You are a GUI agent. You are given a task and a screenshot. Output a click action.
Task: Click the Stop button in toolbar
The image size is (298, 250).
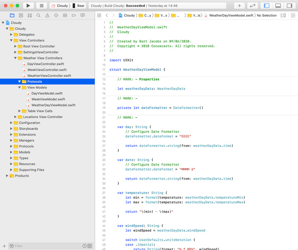42,6
